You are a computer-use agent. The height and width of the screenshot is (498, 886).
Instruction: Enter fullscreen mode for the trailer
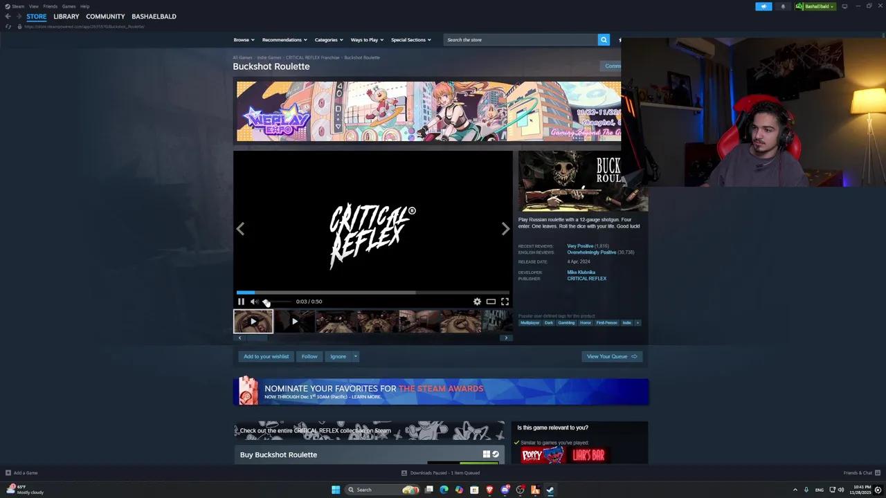505,301
